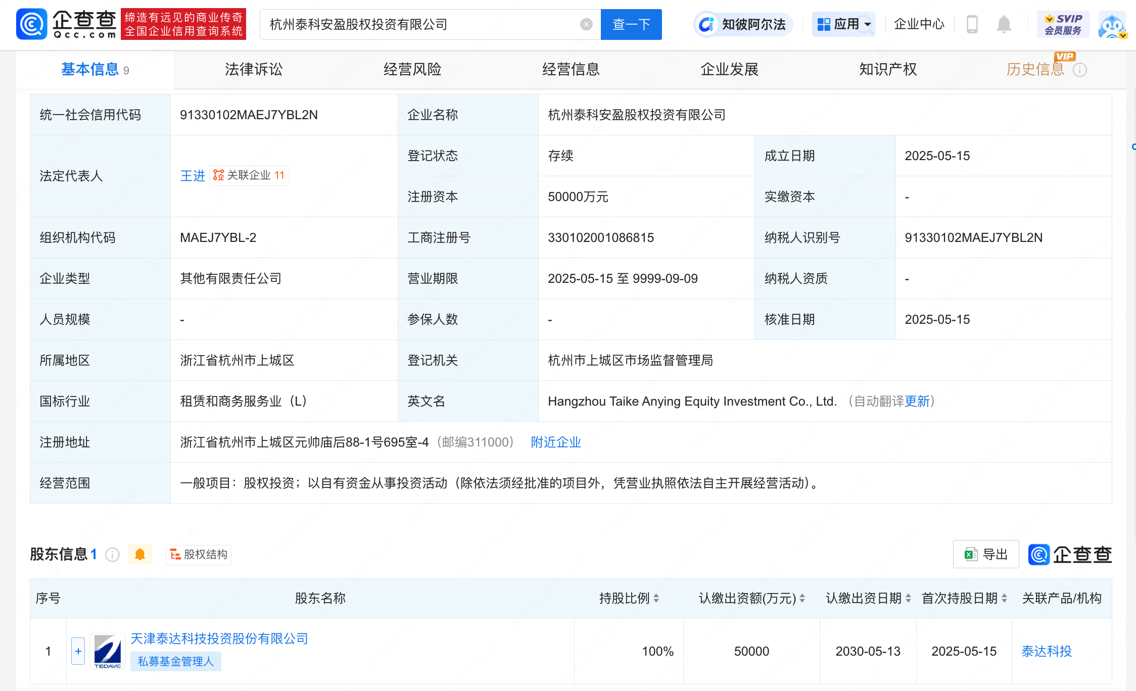Open 股权结构 view
This screenshot has height=691, width=1136.
pos(199,555)
